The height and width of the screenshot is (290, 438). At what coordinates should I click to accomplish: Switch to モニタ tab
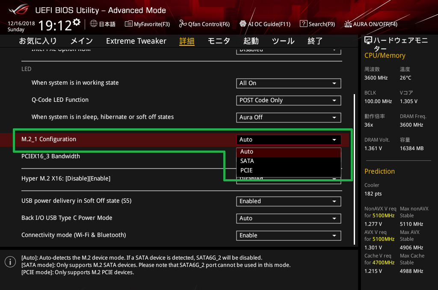click(x=219, y=41)
